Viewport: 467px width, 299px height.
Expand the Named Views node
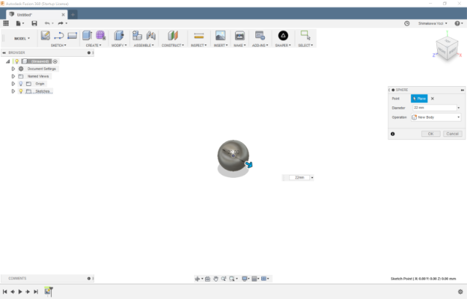tap(13, 76)
